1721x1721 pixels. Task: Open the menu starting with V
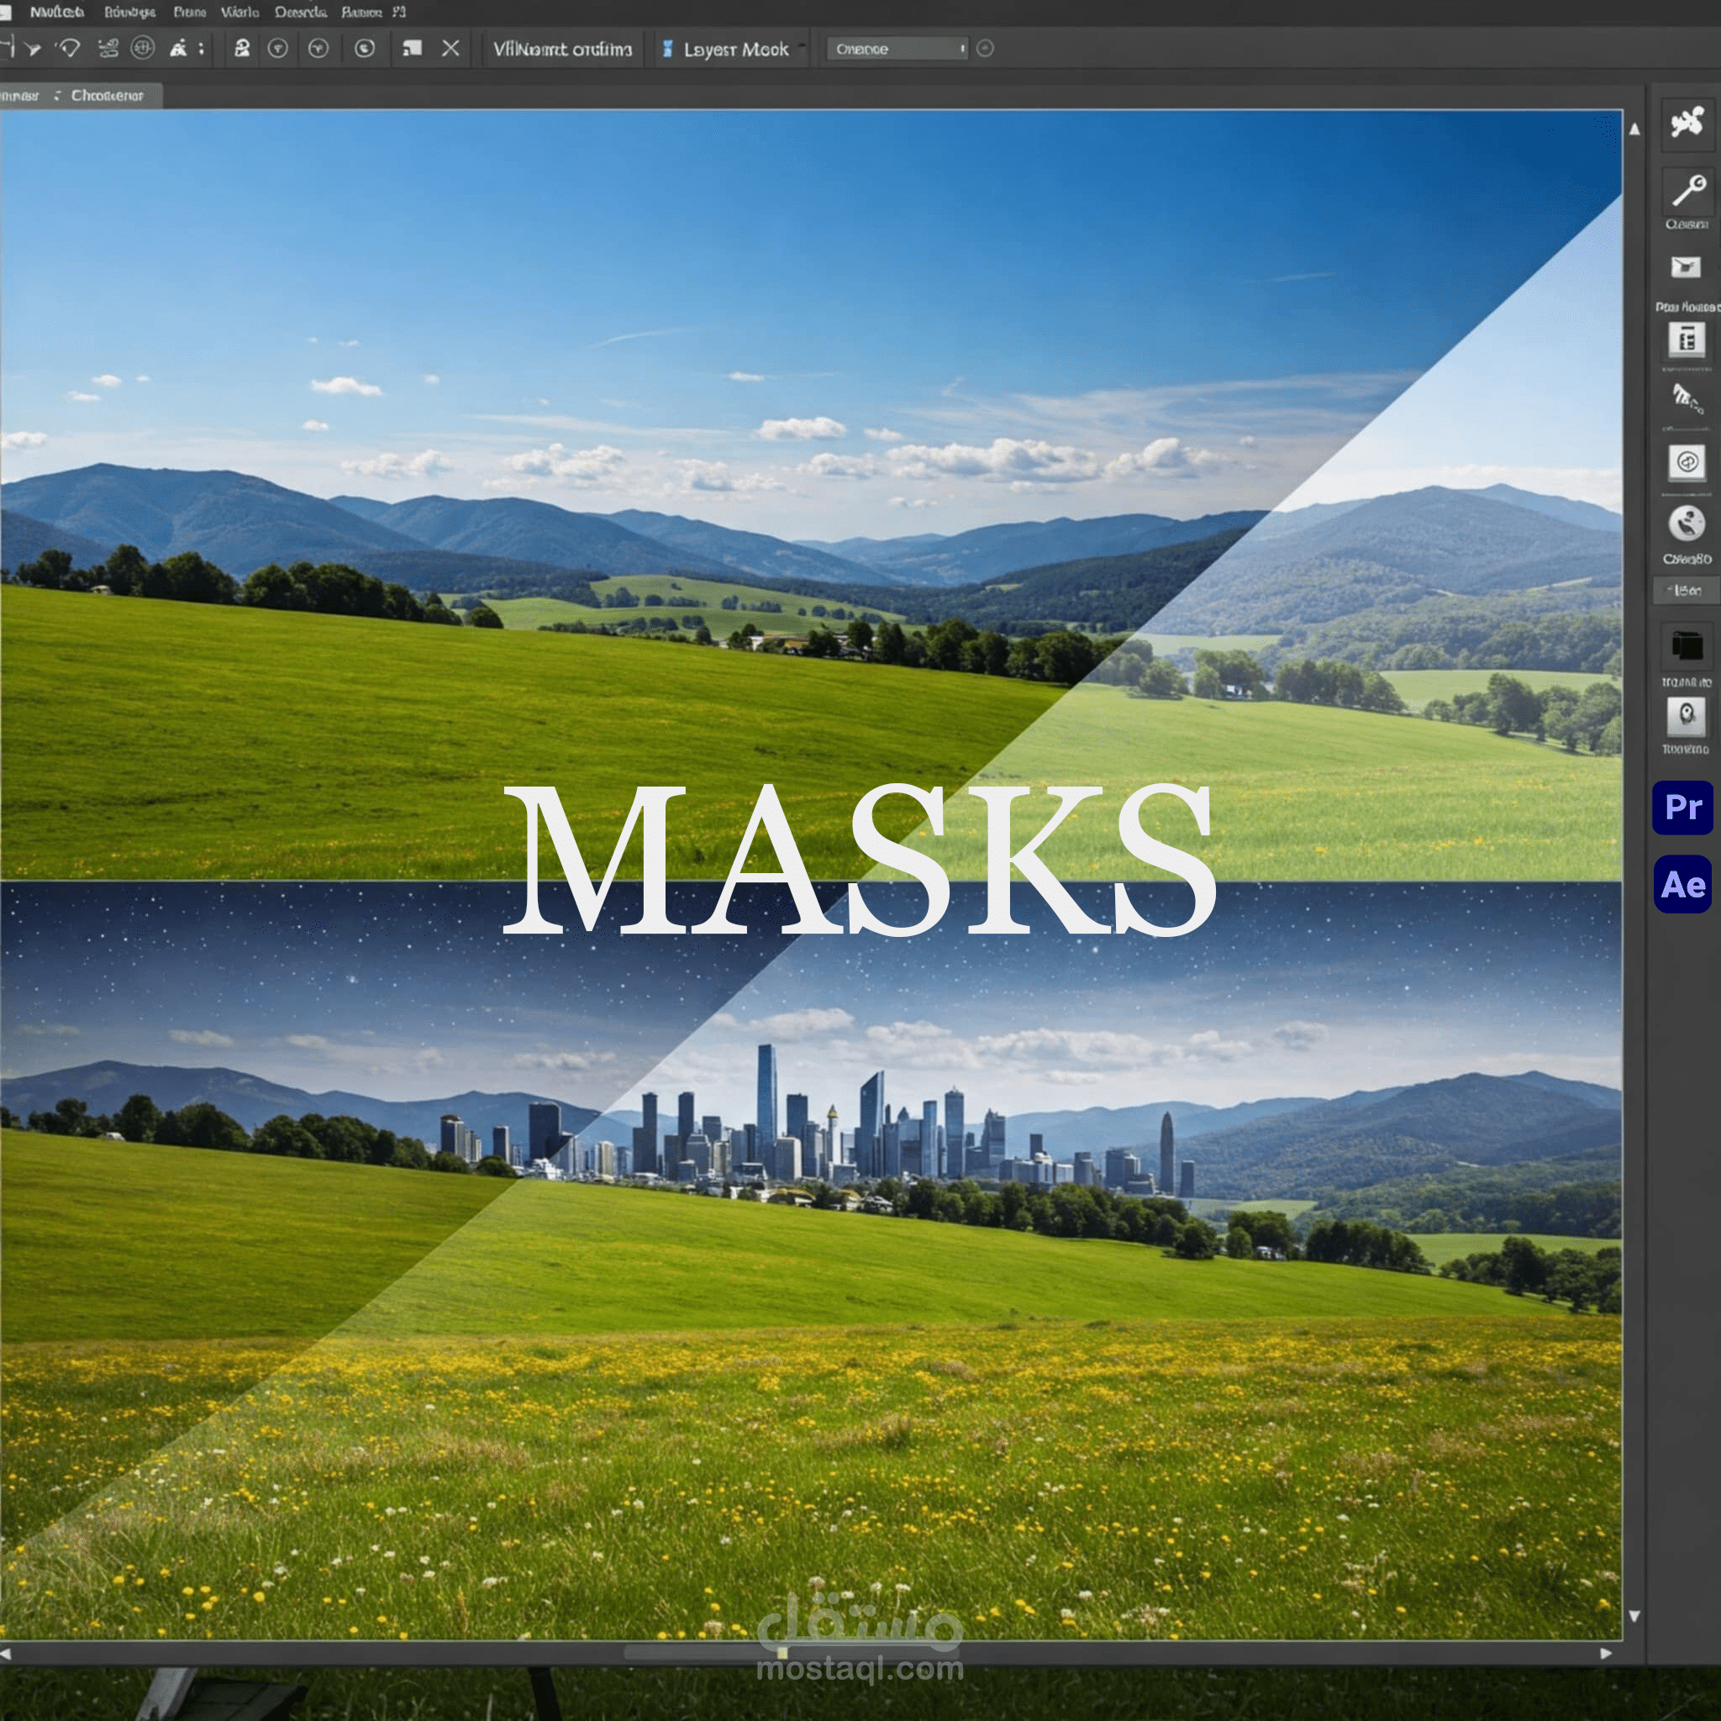(239, 13)
